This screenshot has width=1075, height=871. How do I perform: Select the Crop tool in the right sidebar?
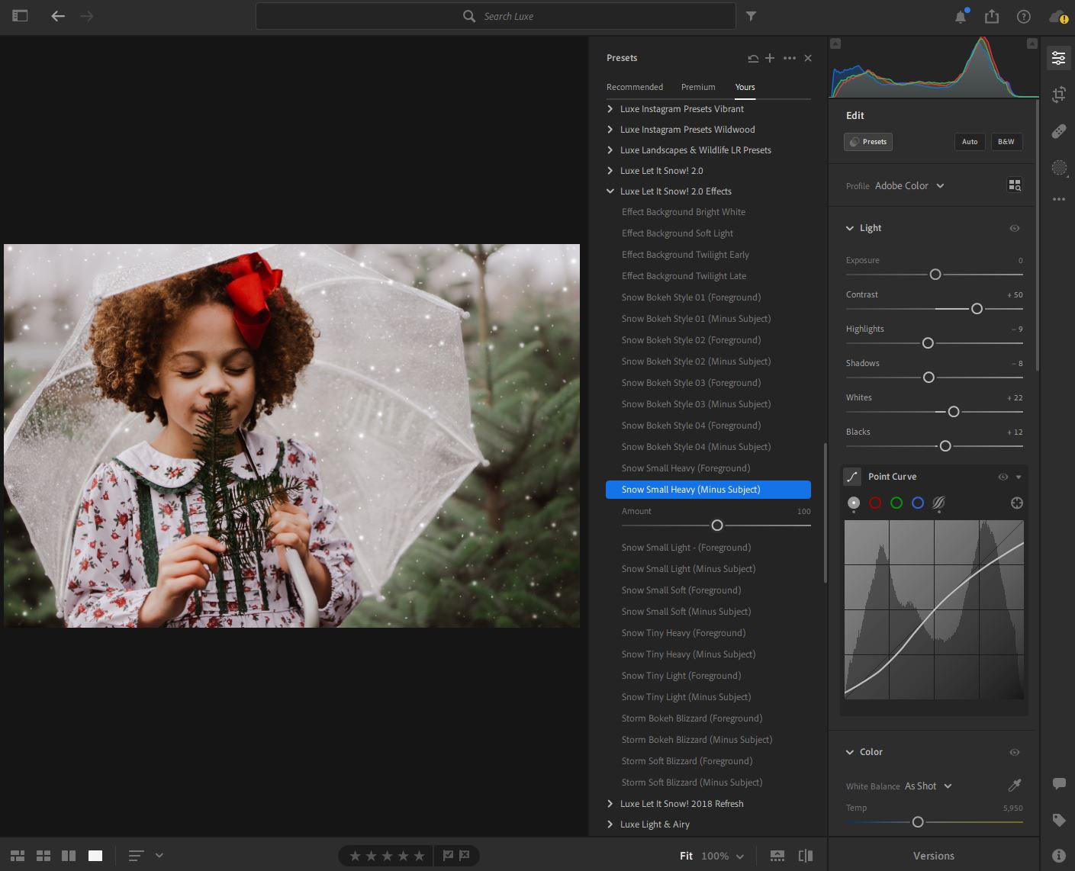[x=1059, y=95]
